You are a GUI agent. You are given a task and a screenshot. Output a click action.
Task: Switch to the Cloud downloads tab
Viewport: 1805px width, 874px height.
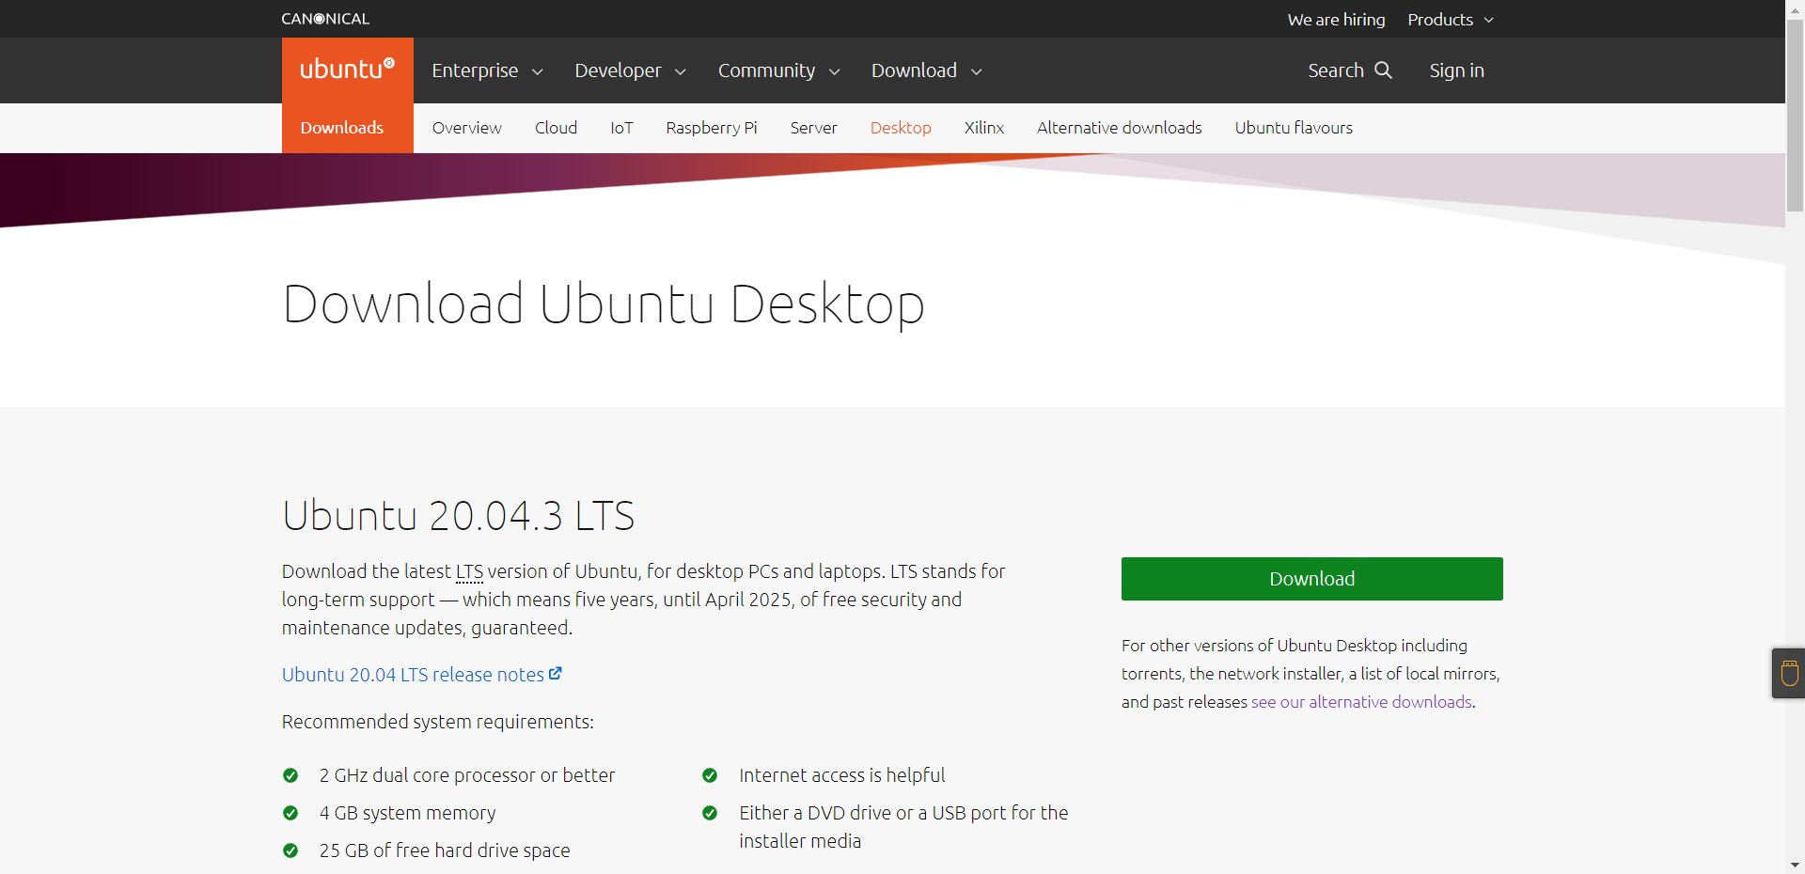pos(556,128)
